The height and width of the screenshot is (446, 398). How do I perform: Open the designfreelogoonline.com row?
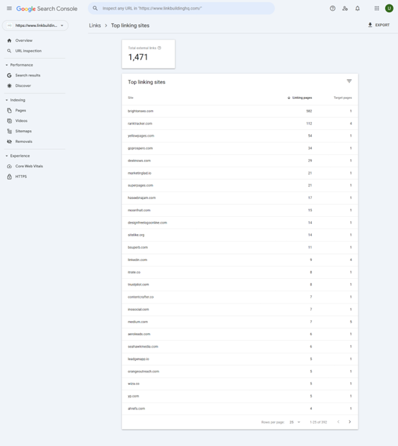click(x=240, y=223)
